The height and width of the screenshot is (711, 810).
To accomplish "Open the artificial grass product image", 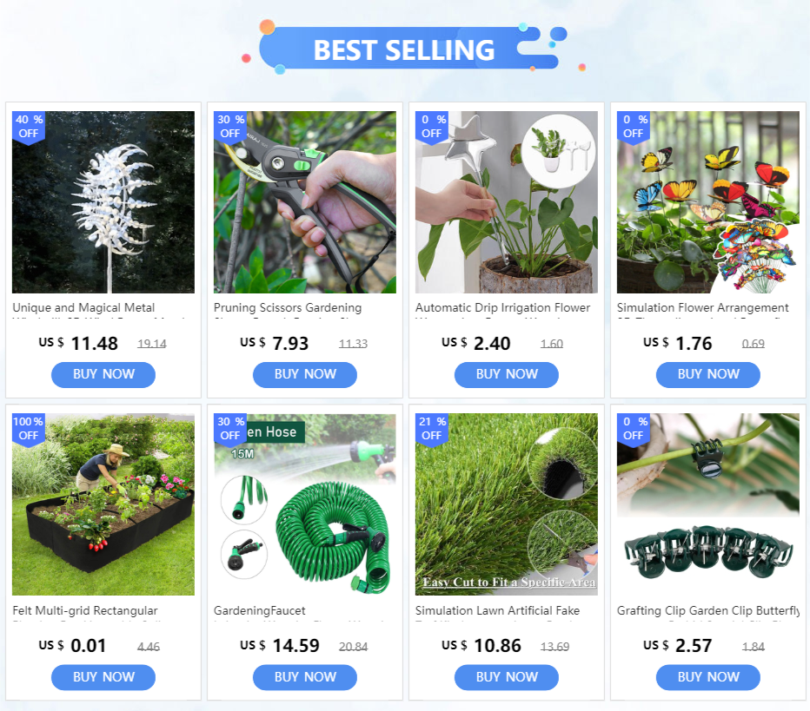I will tap(506, 504).
